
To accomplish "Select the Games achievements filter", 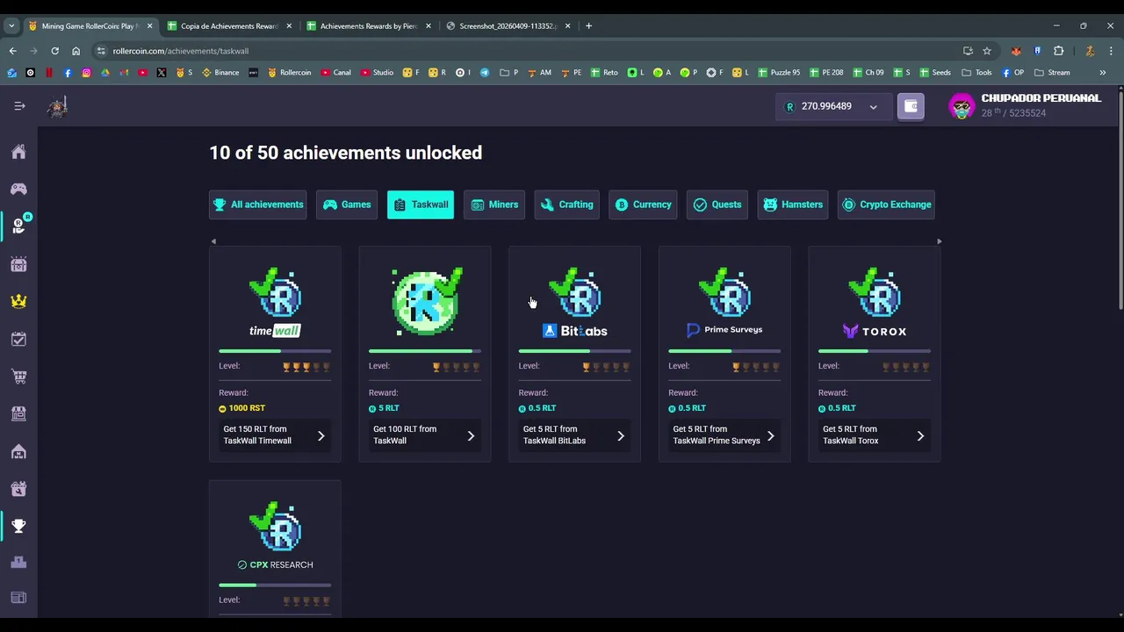I will (x=347, y=205).
